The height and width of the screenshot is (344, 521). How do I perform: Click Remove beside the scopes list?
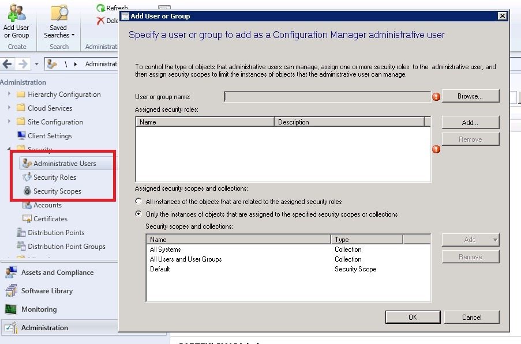(x=470, y=257)
